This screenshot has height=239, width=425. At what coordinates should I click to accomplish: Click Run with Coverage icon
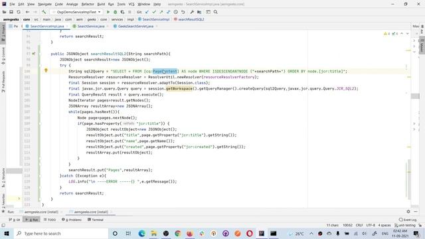click(122, 12)
